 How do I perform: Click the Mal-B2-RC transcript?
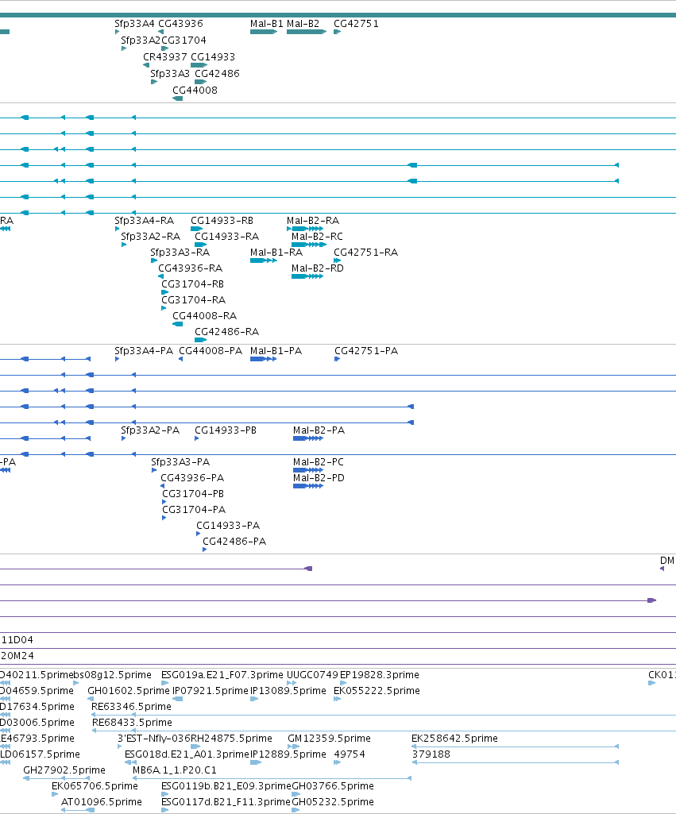317,237
